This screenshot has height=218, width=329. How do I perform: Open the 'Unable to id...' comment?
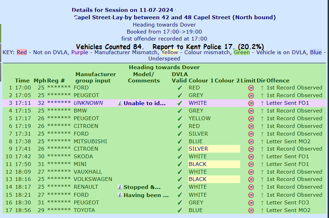coord(145,103)
